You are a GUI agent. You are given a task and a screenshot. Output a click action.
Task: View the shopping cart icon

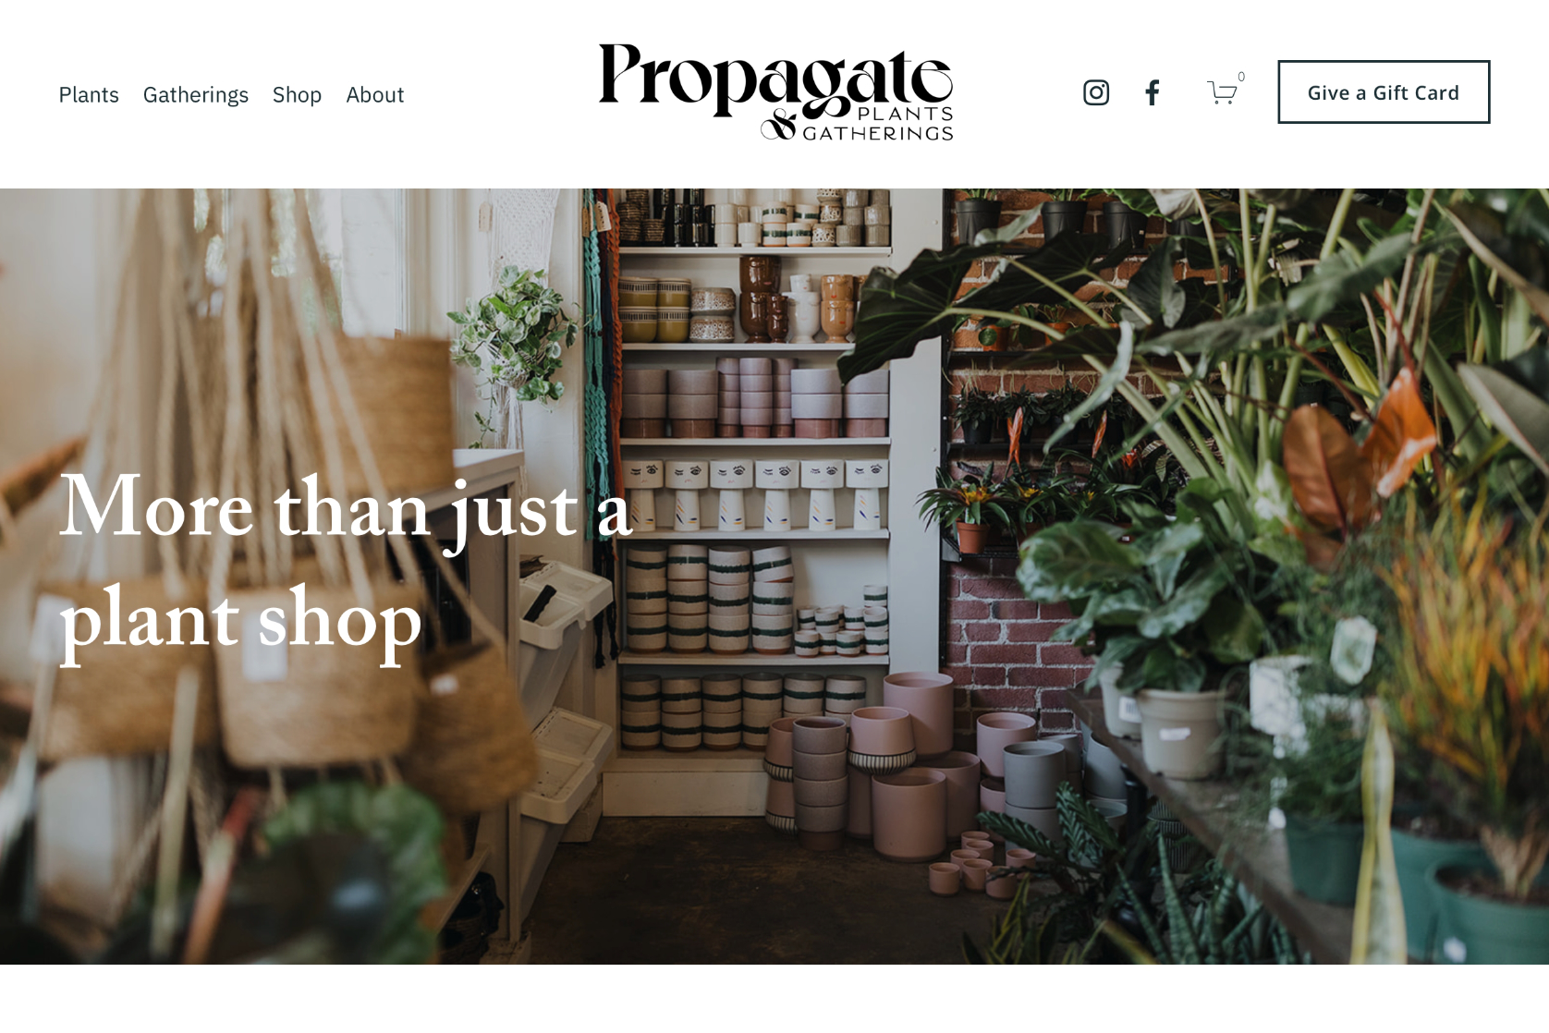1222,92
